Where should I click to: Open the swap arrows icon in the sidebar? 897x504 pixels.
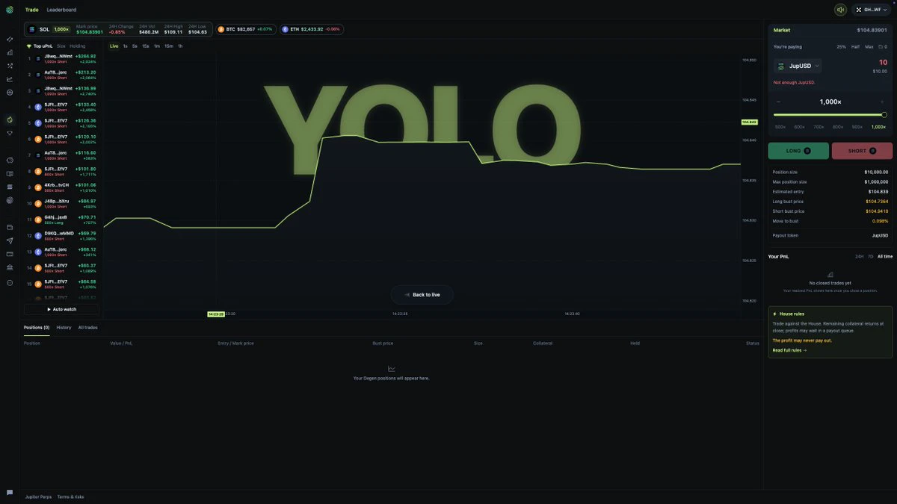coord(10,39)
